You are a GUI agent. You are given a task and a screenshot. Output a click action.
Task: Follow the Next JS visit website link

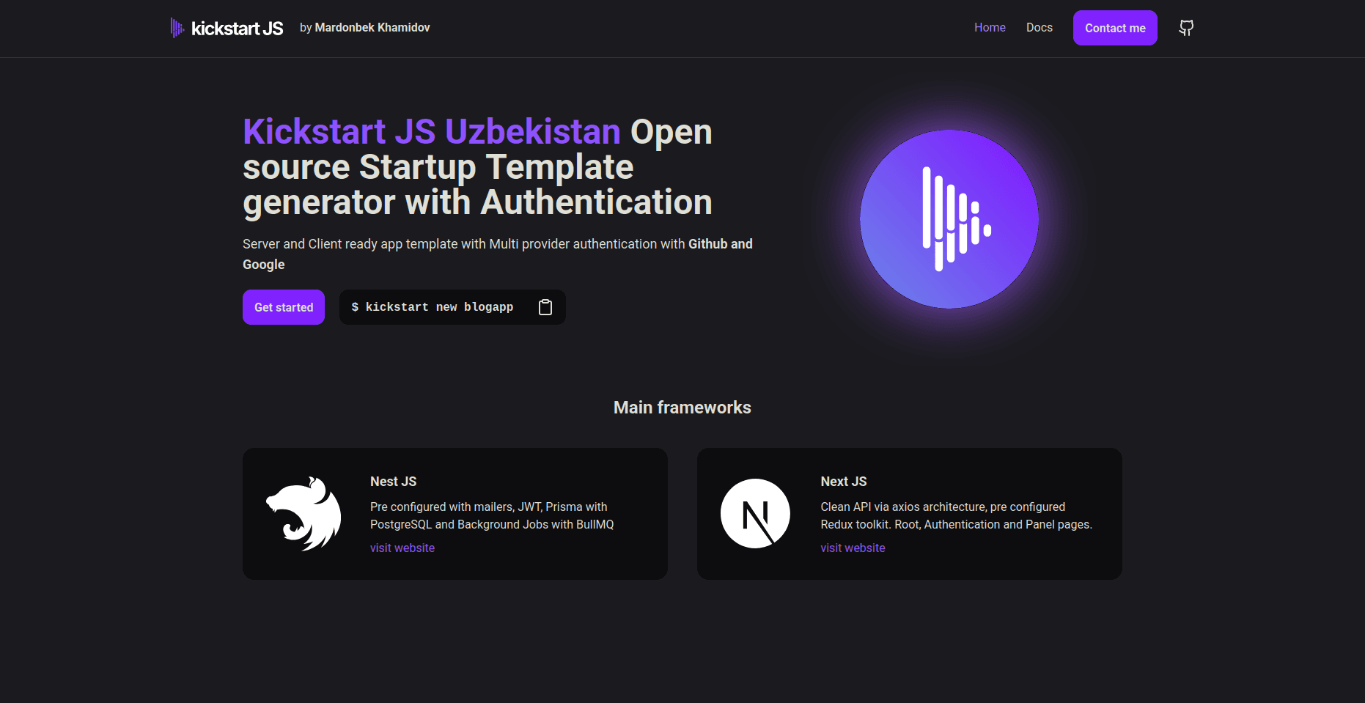tap(853, 548)
